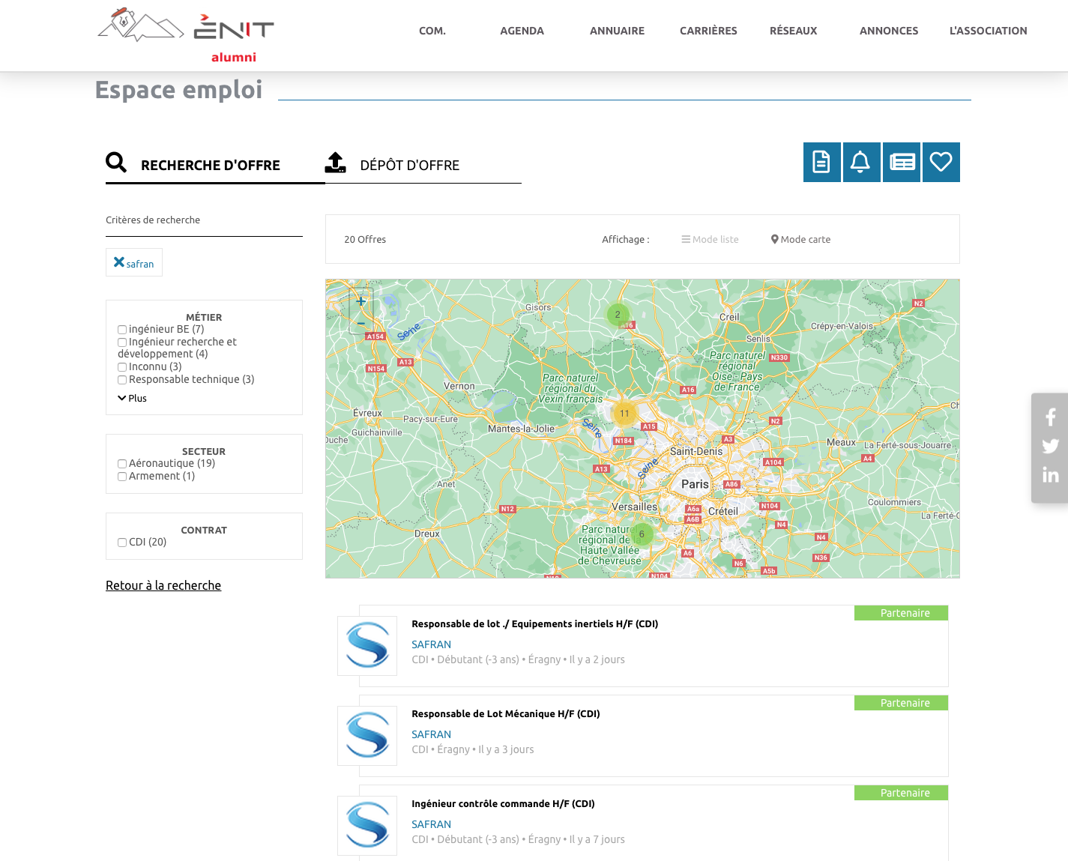Click SAFRAN link under Lot Mécanique offer
Image resolution: width=1068 pixels, height=861 pixels.
click(431, 734)
